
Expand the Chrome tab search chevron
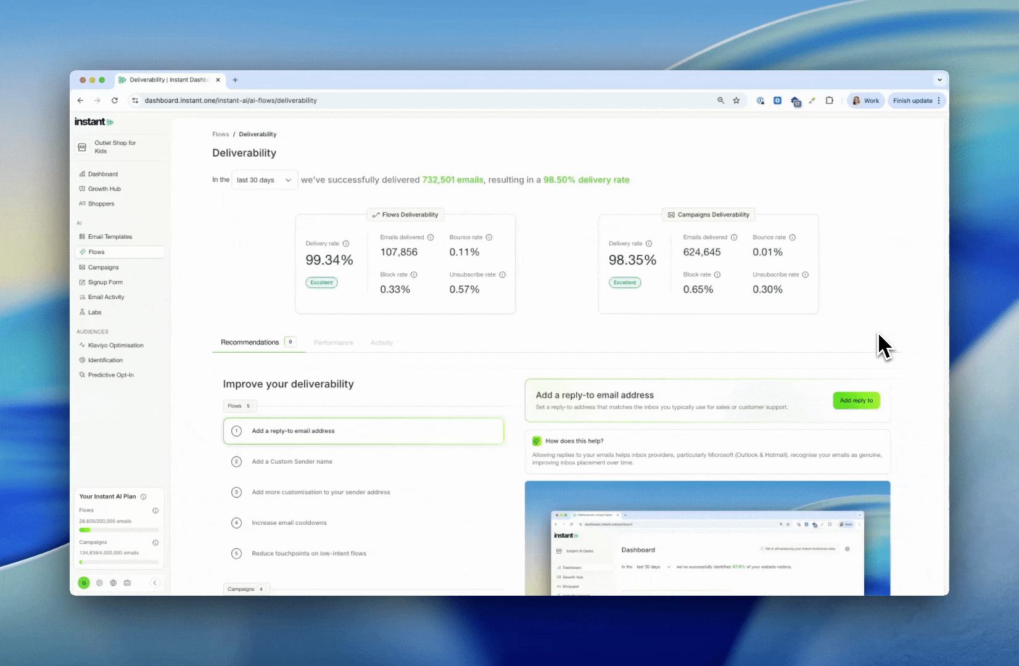[939, 80]
